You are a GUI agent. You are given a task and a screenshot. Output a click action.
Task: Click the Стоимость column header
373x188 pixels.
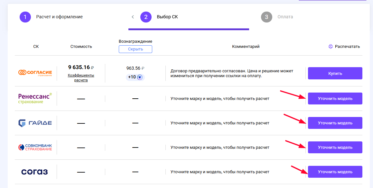pyautogui.click(x=81, y=47)
